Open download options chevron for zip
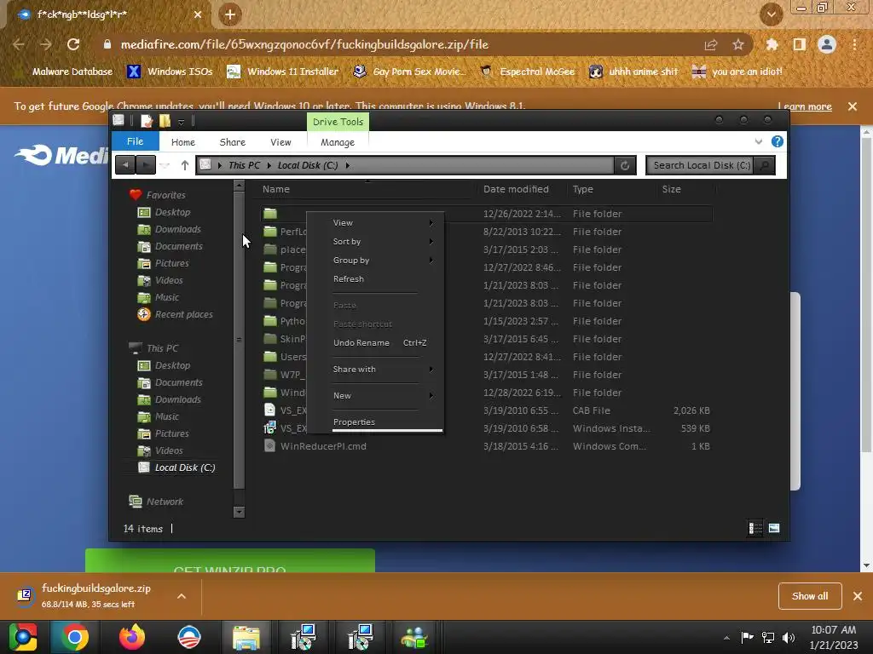This screenshot has height=654, width=873. [x=182, y=596]
